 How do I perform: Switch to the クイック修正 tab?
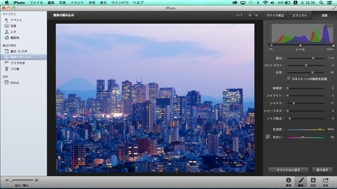(x=275, y=15)
